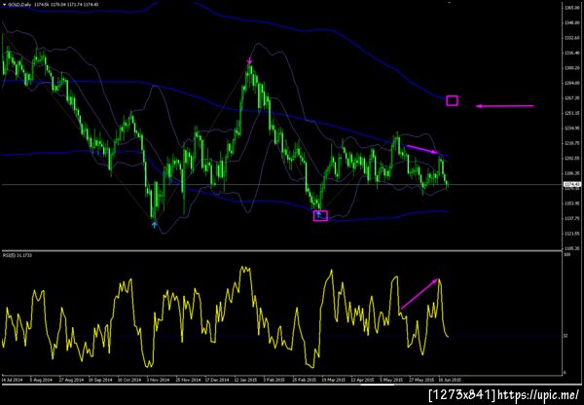Screen dimensions: 584x405
Task: Click the blue buy arrow under March low
Action: [318, 214]
